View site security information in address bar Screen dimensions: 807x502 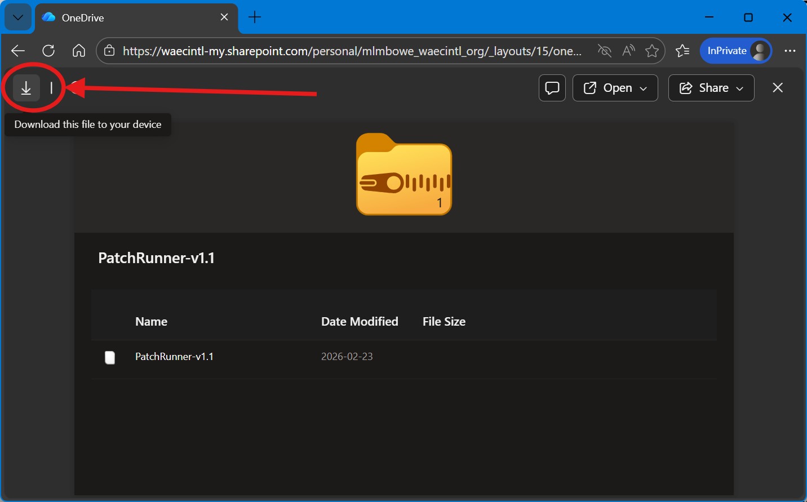(x=109, y=51)
